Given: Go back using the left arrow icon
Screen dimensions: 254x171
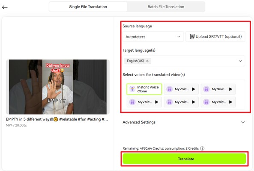Looking at the screenshot, I should coord(5,7).
